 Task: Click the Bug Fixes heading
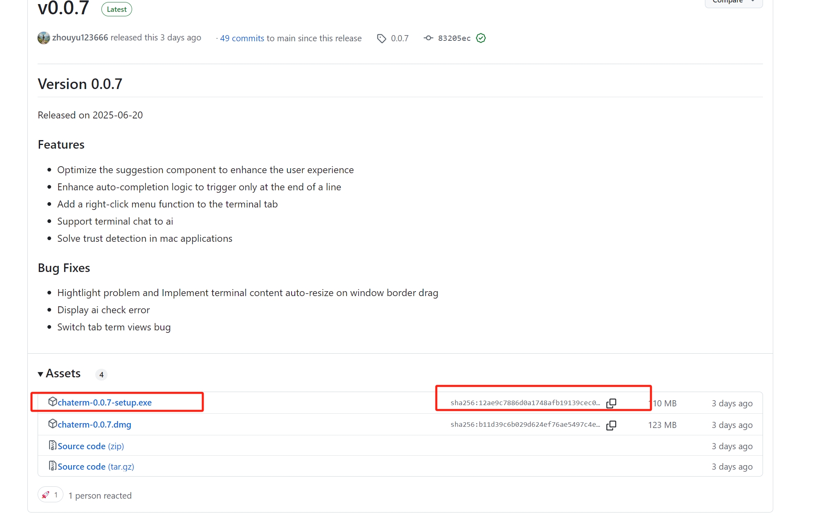tap(64, 268)
